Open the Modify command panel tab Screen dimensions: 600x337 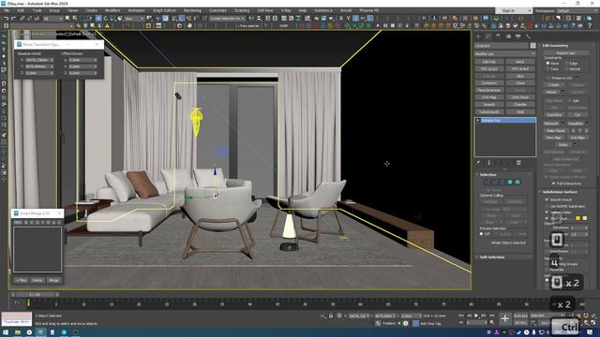[487, 37]
